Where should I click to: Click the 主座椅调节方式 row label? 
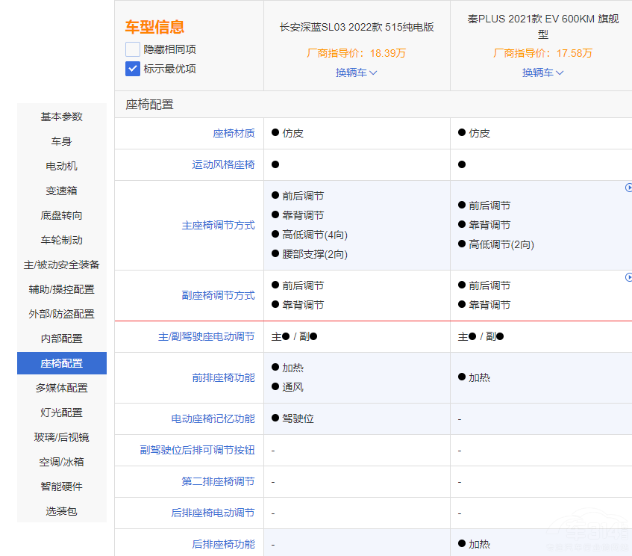[x=218, y=225]
